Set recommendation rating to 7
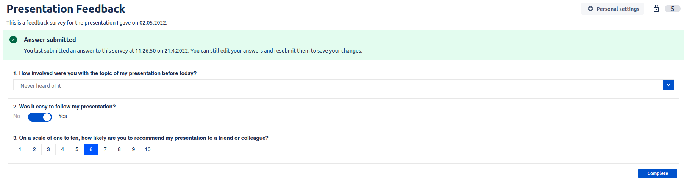Viewport: 687px width, 181px height. pos(105,150)
